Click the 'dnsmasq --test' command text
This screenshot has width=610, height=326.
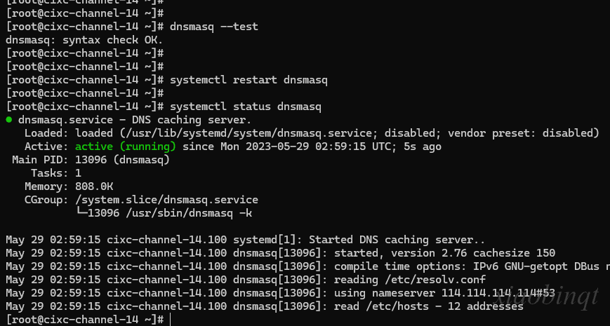pyautogui.click(x=213, y=27)
